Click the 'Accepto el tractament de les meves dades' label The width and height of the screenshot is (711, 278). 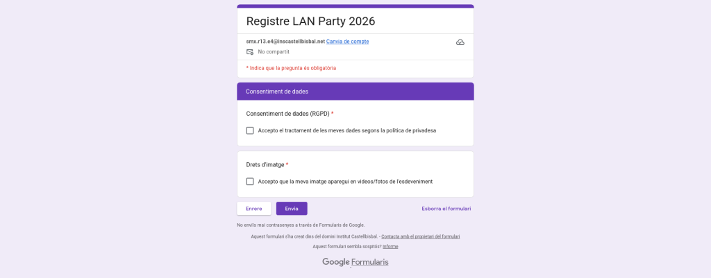click(346, 130)
